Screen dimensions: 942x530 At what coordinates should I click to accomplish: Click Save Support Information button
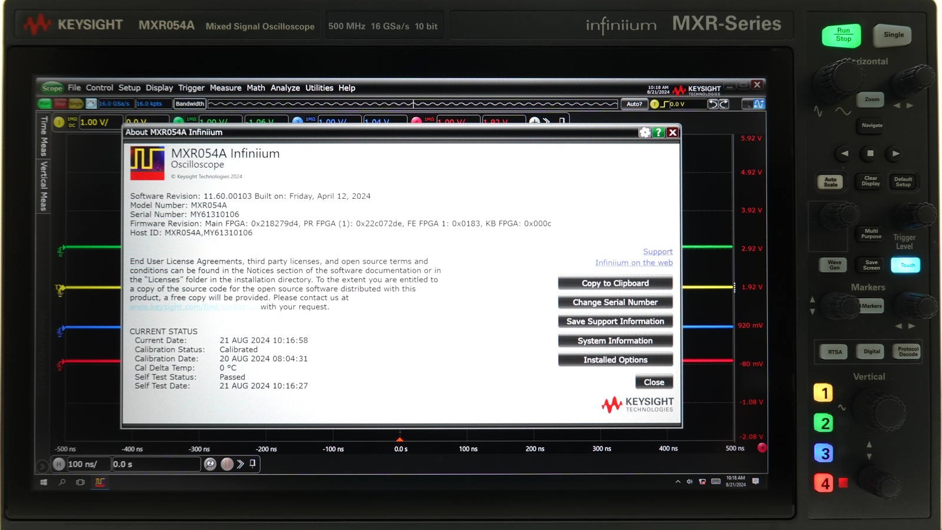pos(615,321)
